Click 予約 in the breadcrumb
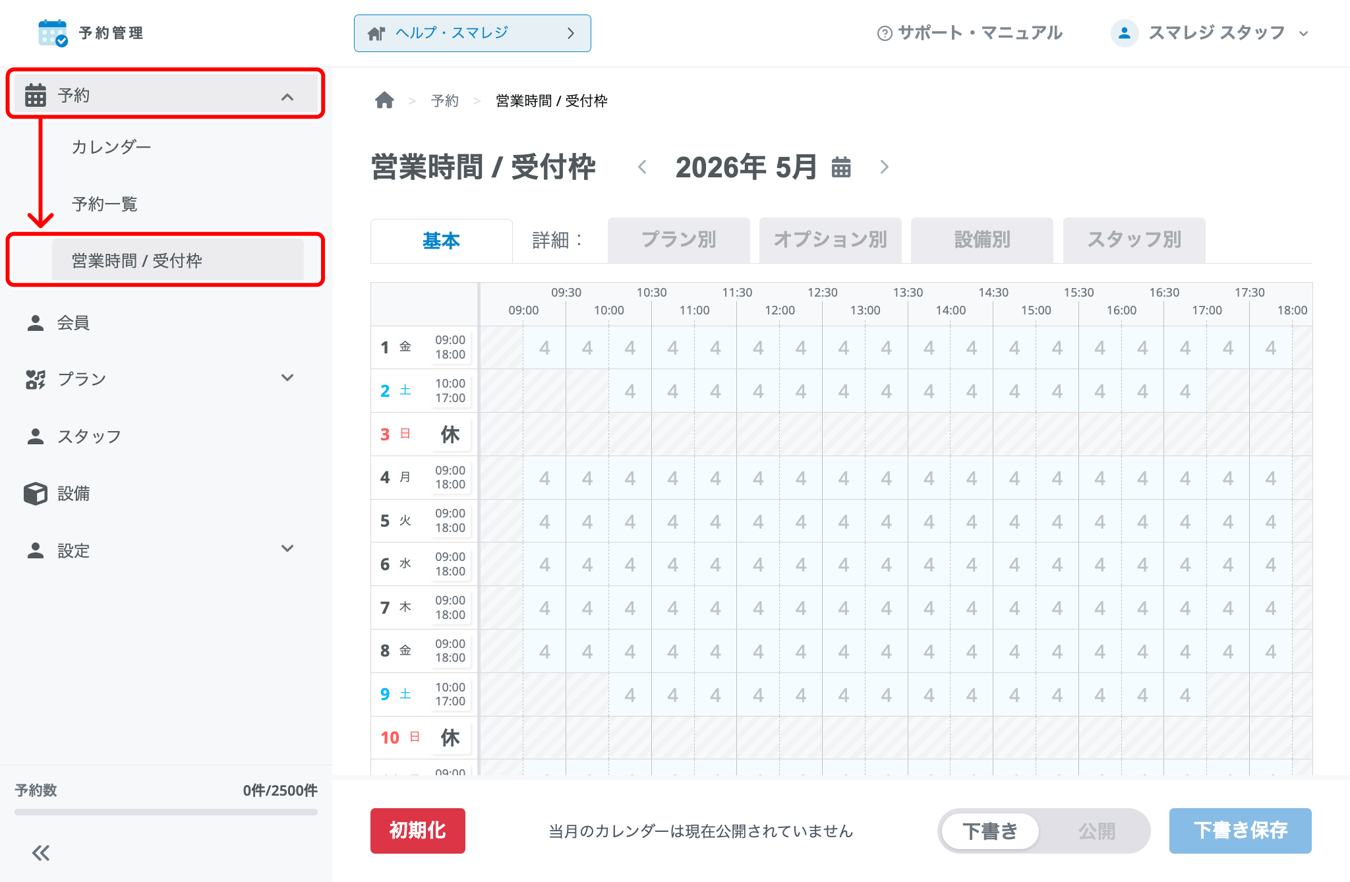1350x882 pixels. (x=445, y=101)
